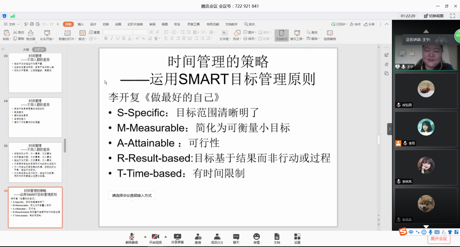Viewport: 460px width, 247px height.
Task: Open the 聊天 chat panel
Action: click(236, 238)
